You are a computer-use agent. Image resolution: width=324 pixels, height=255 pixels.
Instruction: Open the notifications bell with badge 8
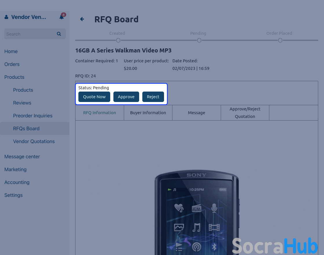click(x=62, y=17)
